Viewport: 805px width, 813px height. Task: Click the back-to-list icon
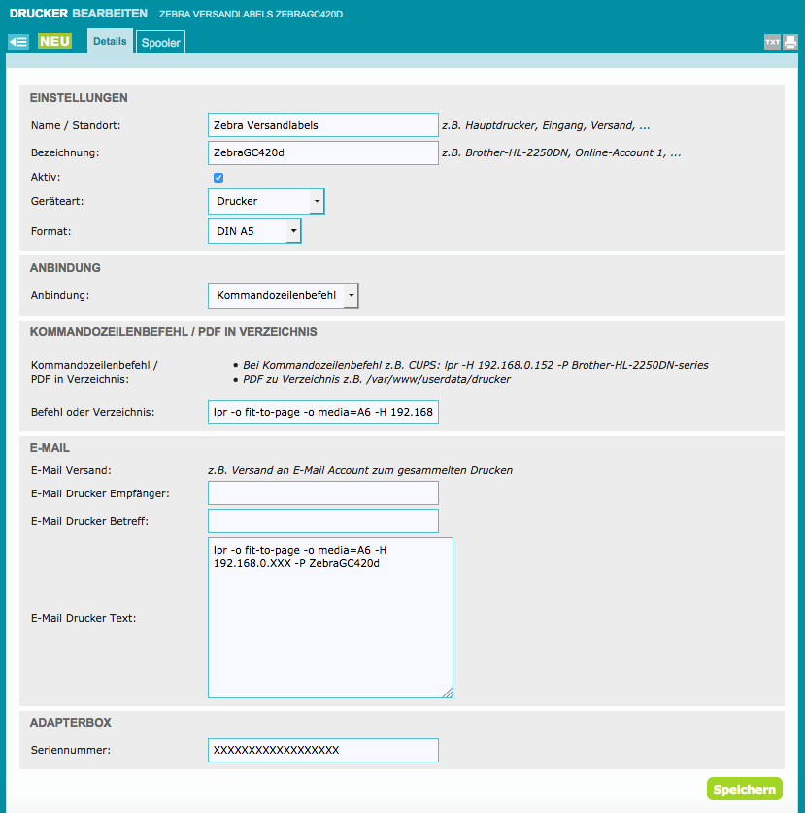(x=17, y=42)
